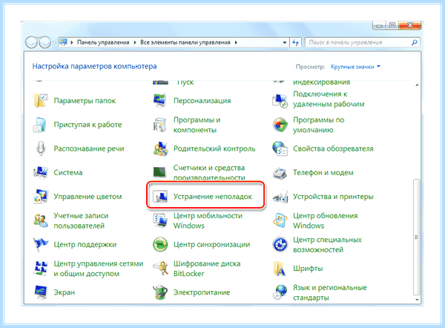Open the Персонализация link
Screen dimensions: 445x328
202,101
